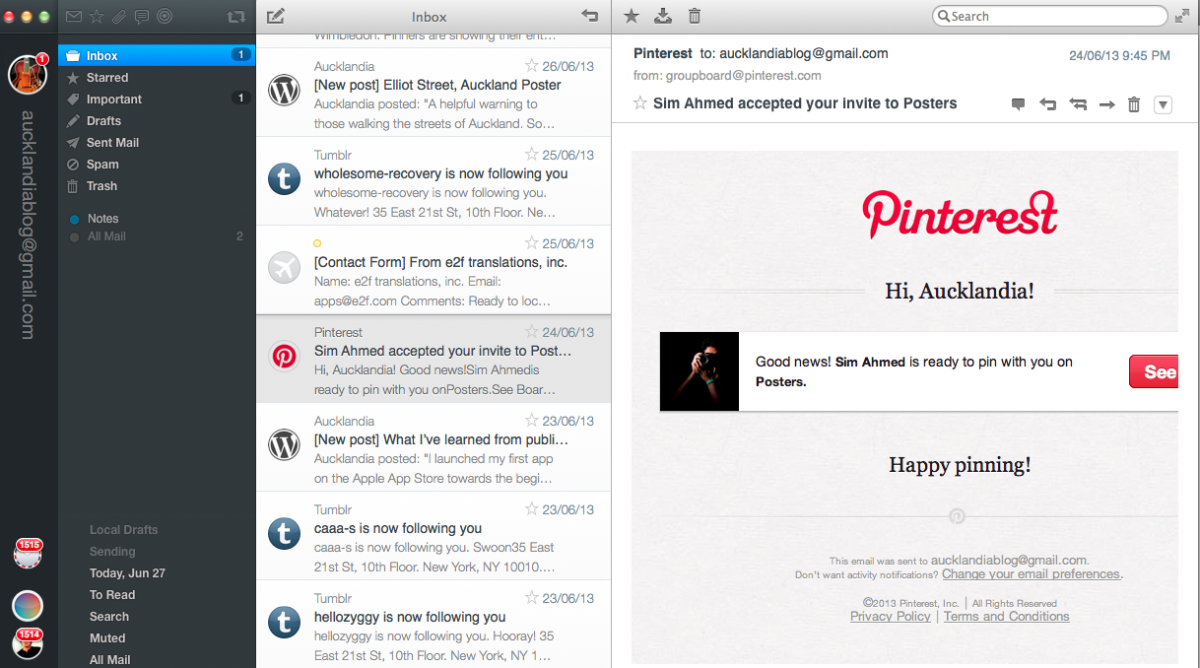Image resolution: width=1200 pixels, height=668 pixels.
Task: Filter messages with attachments paperclip icon
Action: (x=119, y=17)
